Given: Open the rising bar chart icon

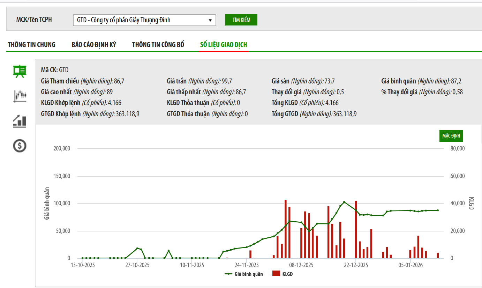Looking at the screenshot, I should [20, 121].
